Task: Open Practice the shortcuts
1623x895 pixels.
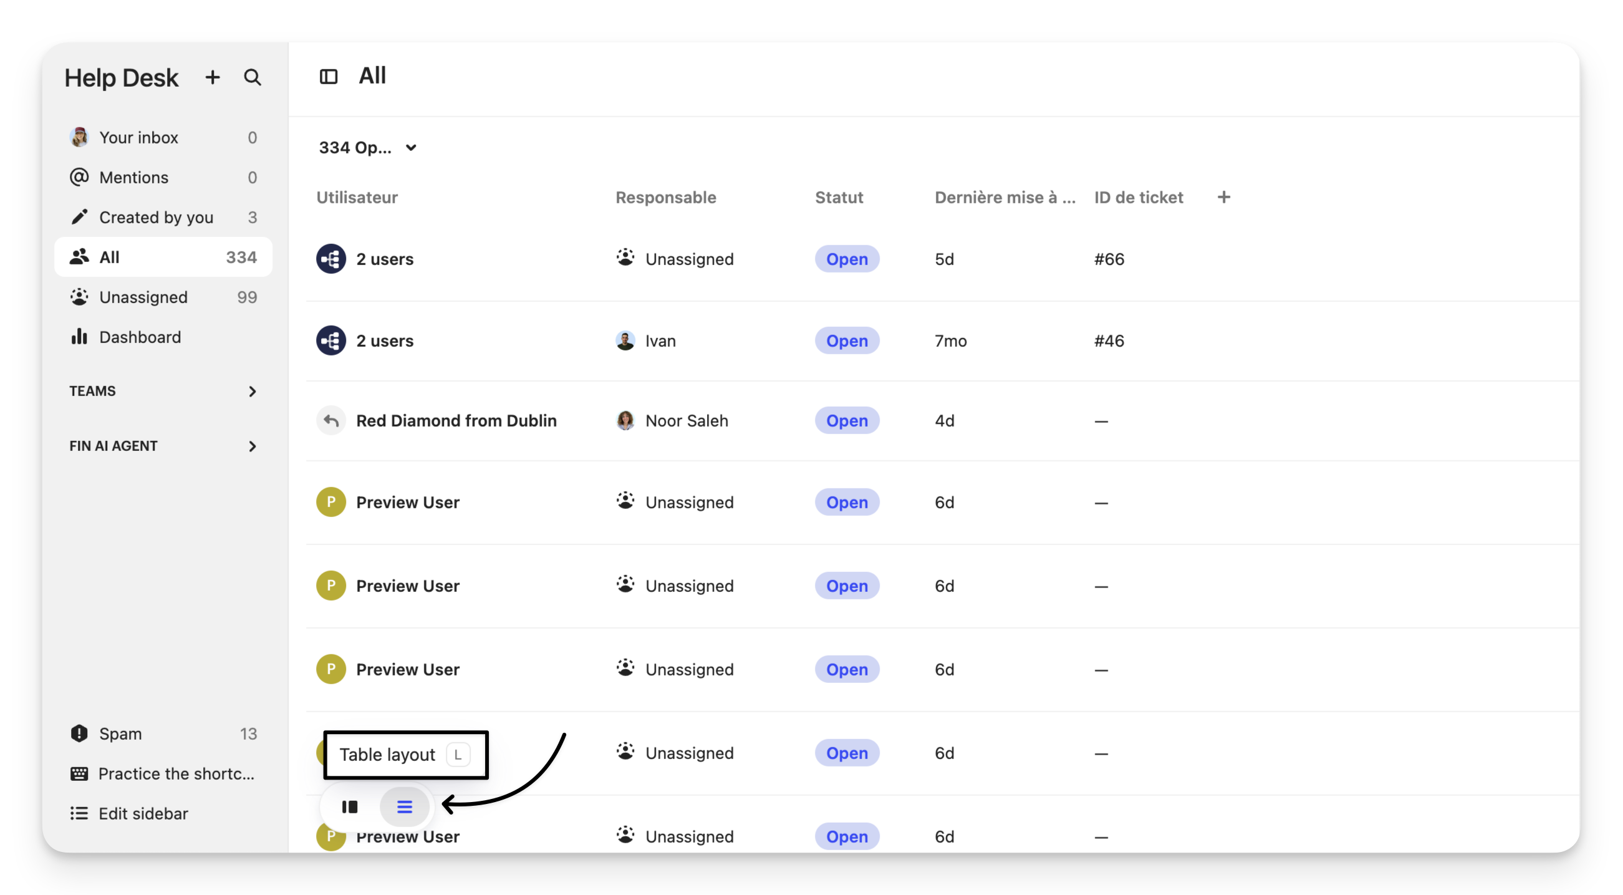Action: tap(163, 774)
